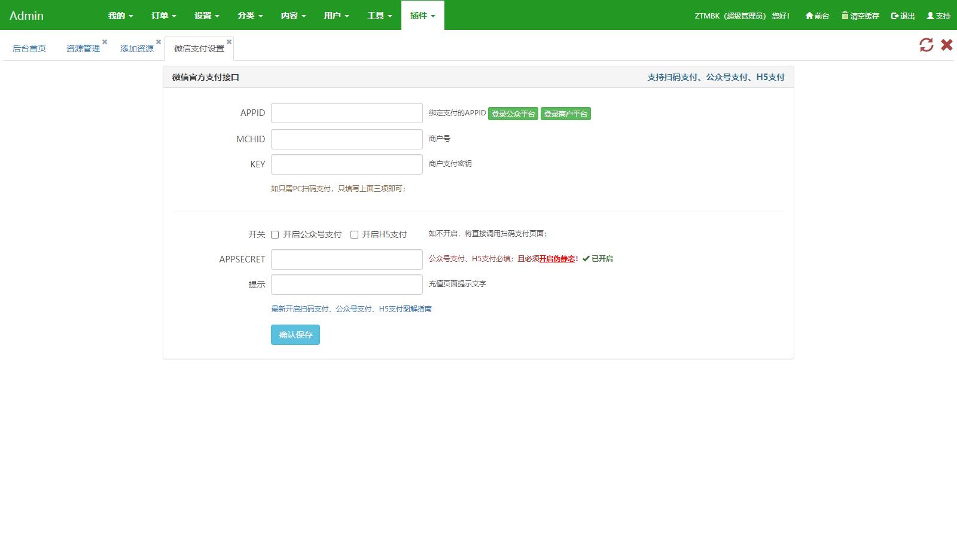This screenshot has height=538, width=957.
Task: Click the 确认保存 save button
Action: (x=295, y=335)
